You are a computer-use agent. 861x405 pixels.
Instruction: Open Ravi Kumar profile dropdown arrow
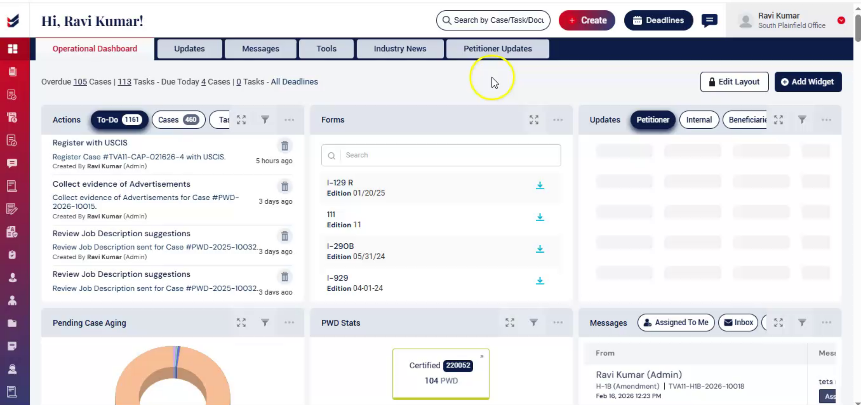pyautogui.click(x=841, y=20)
